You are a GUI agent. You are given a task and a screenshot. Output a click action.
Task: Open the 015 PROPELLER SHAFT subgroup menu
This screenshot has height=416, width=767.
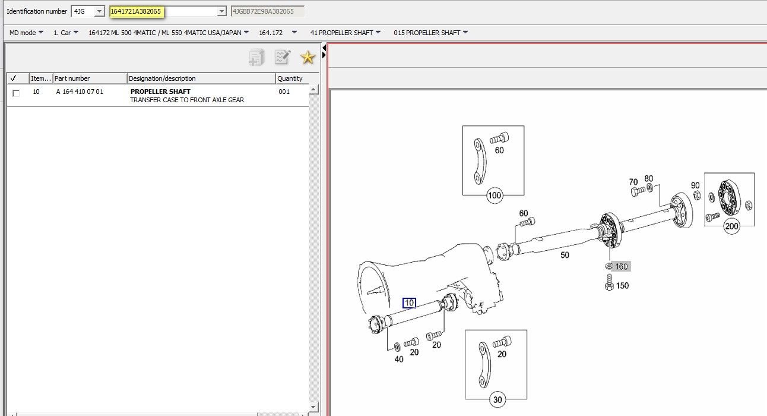(430, 33)
